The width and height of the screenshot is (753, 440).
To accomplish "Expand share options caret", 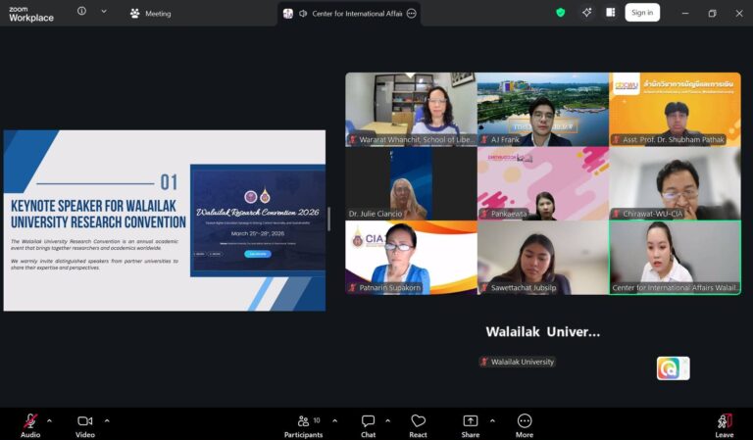I will click(x=492, y=420).
